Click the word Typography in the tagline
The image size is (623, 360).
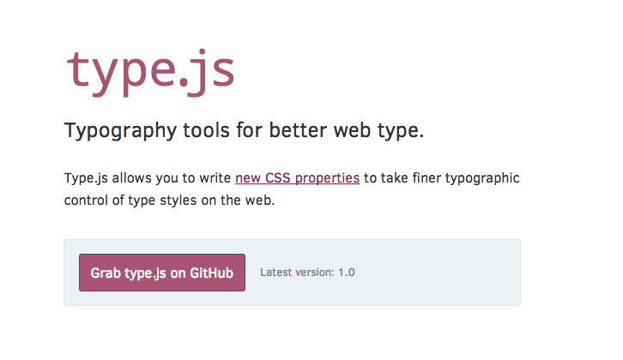pyautogui.click(x=115, y=131)
